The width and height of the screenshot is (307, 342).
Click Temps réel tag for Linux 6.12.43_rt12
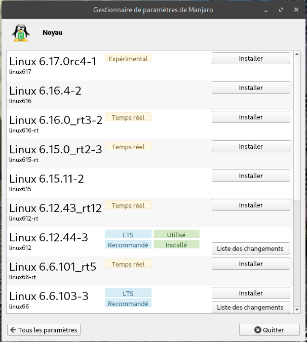coord(128,205)
